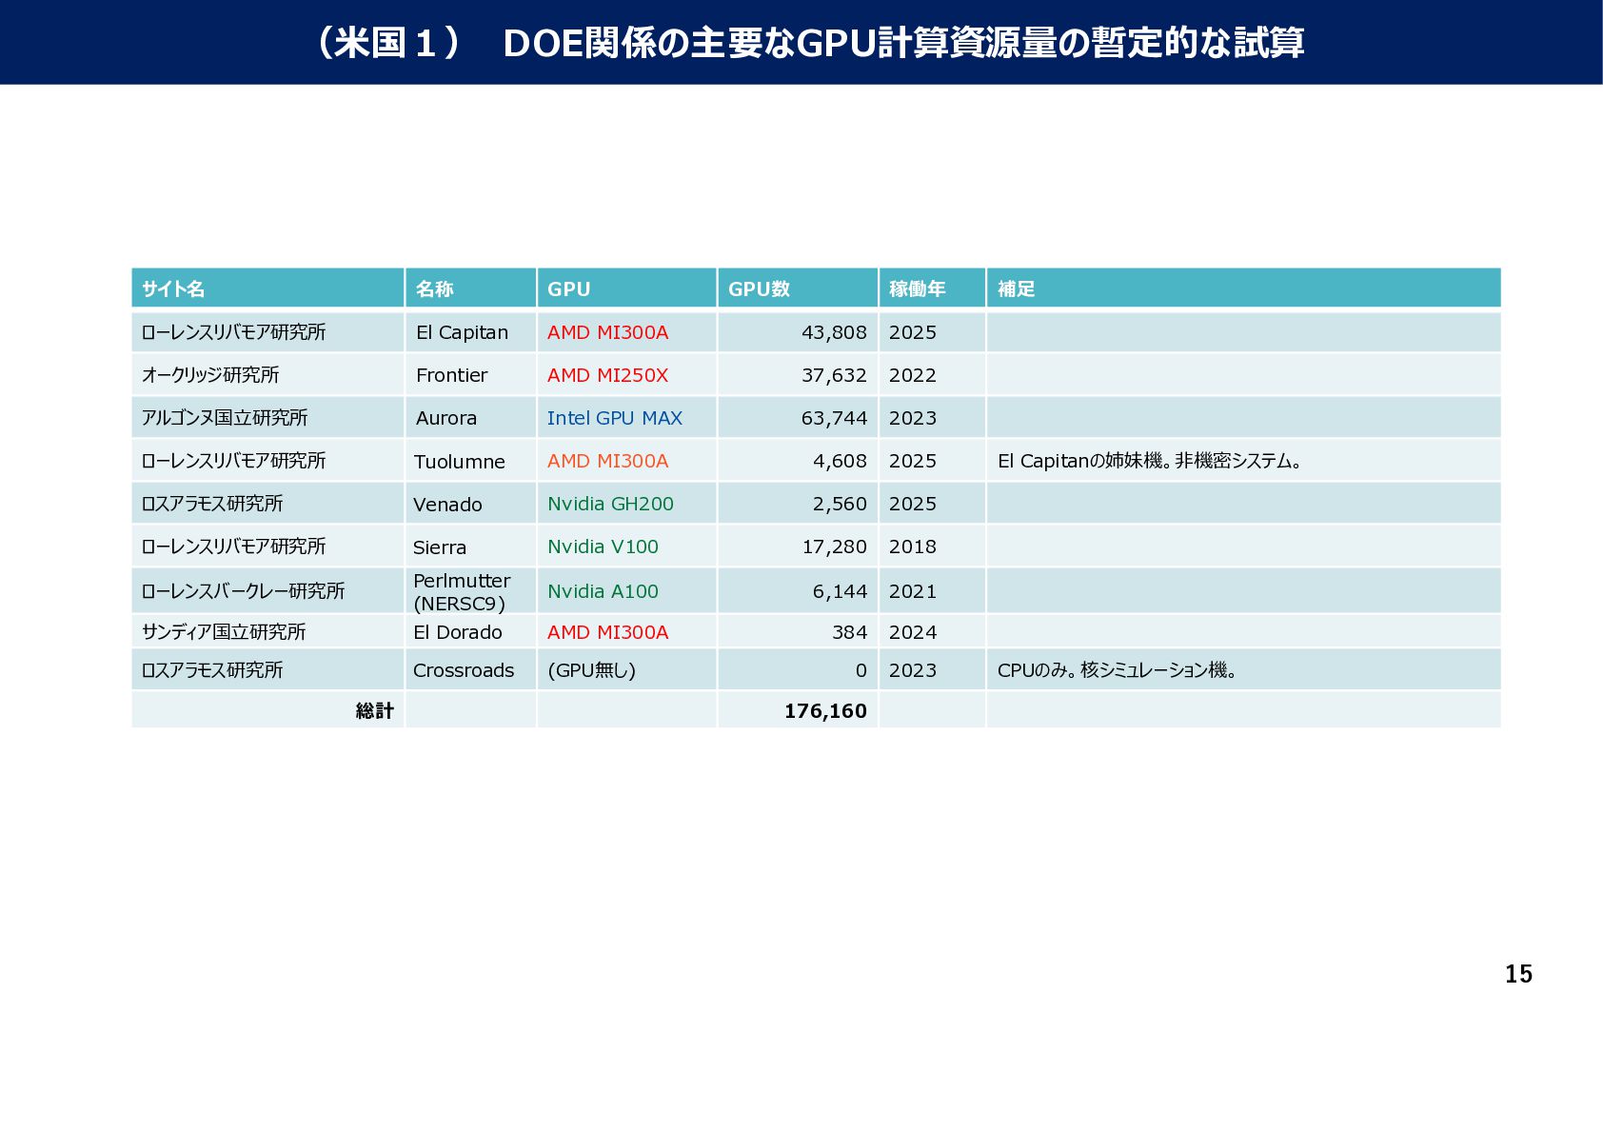The height and width of the screenshot is (1133, 1603).
Task: Select AMD MI300A in the Tuolumne row
Action: tap(607, 461)
